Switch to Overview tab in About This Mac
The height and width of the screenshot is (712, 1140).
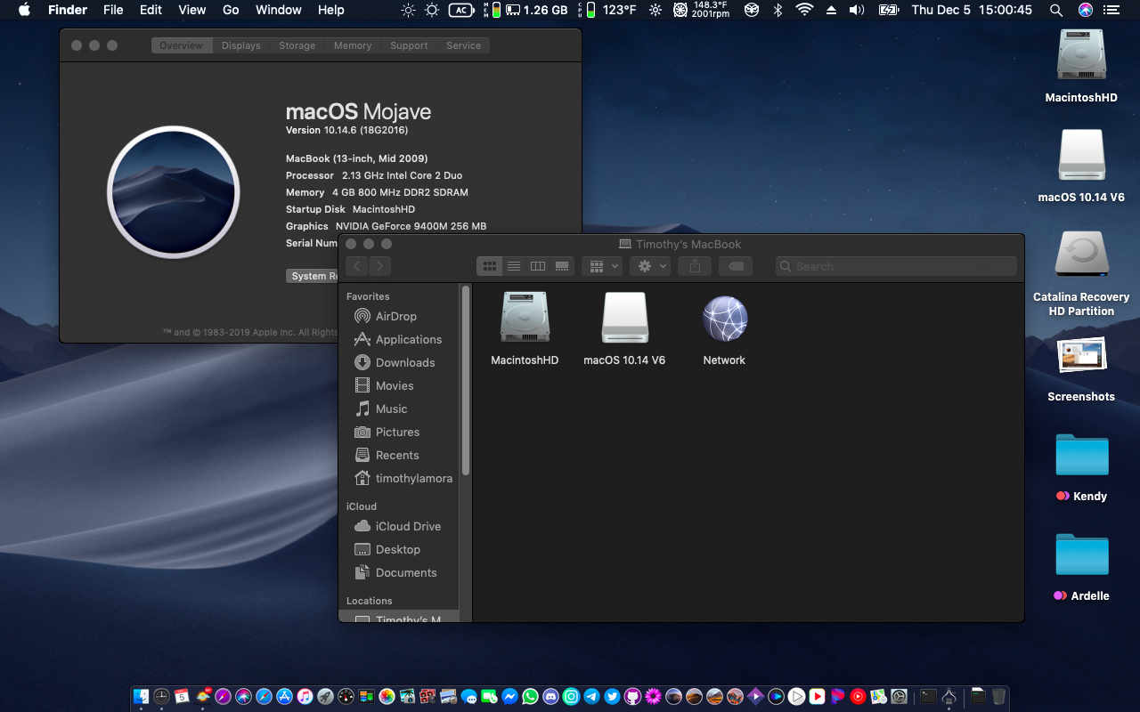(181, 45)
